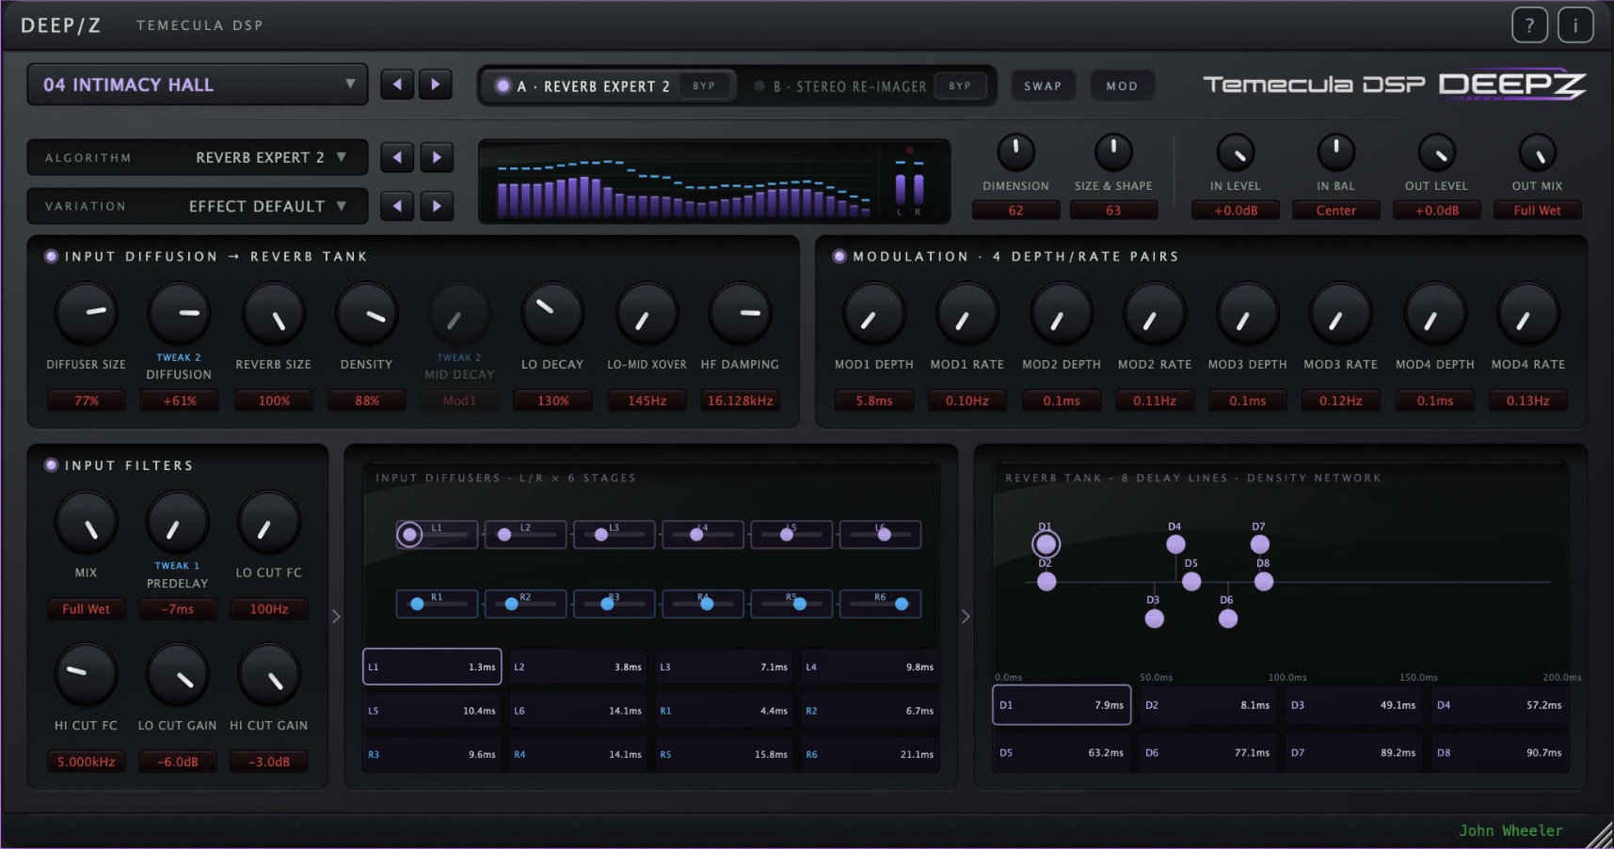Click the HF Damping value 16.128kHz

point(741,401)
